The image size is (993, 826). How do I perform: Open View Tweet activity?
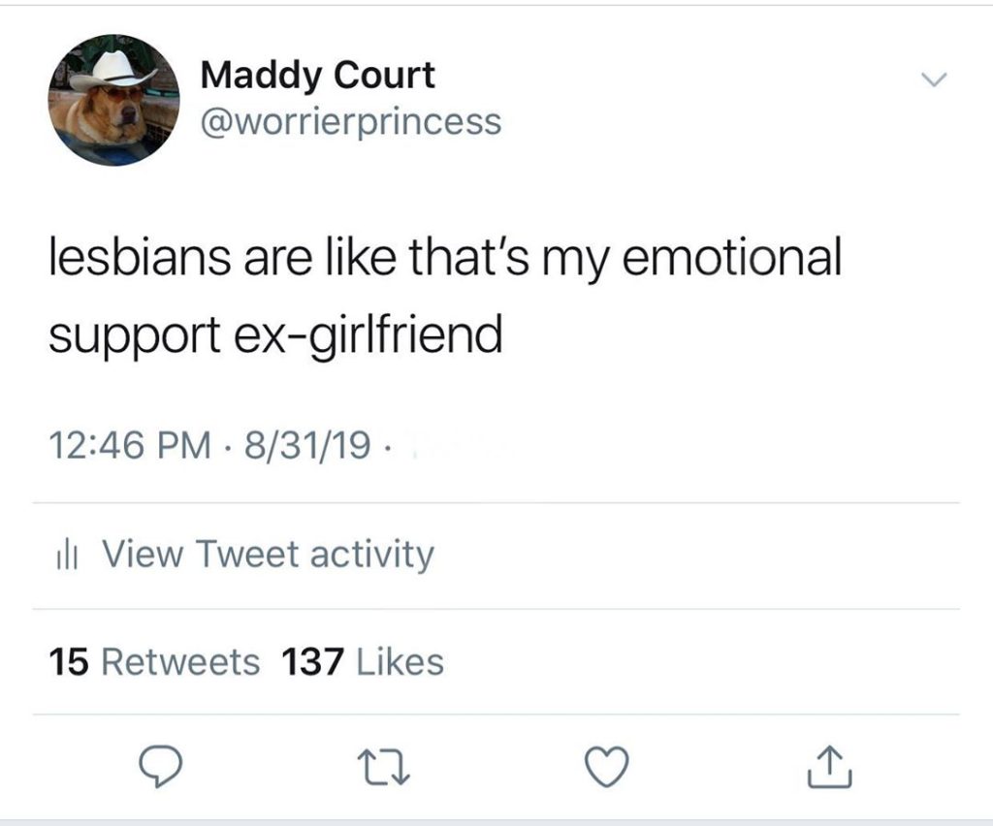(268, 555)
